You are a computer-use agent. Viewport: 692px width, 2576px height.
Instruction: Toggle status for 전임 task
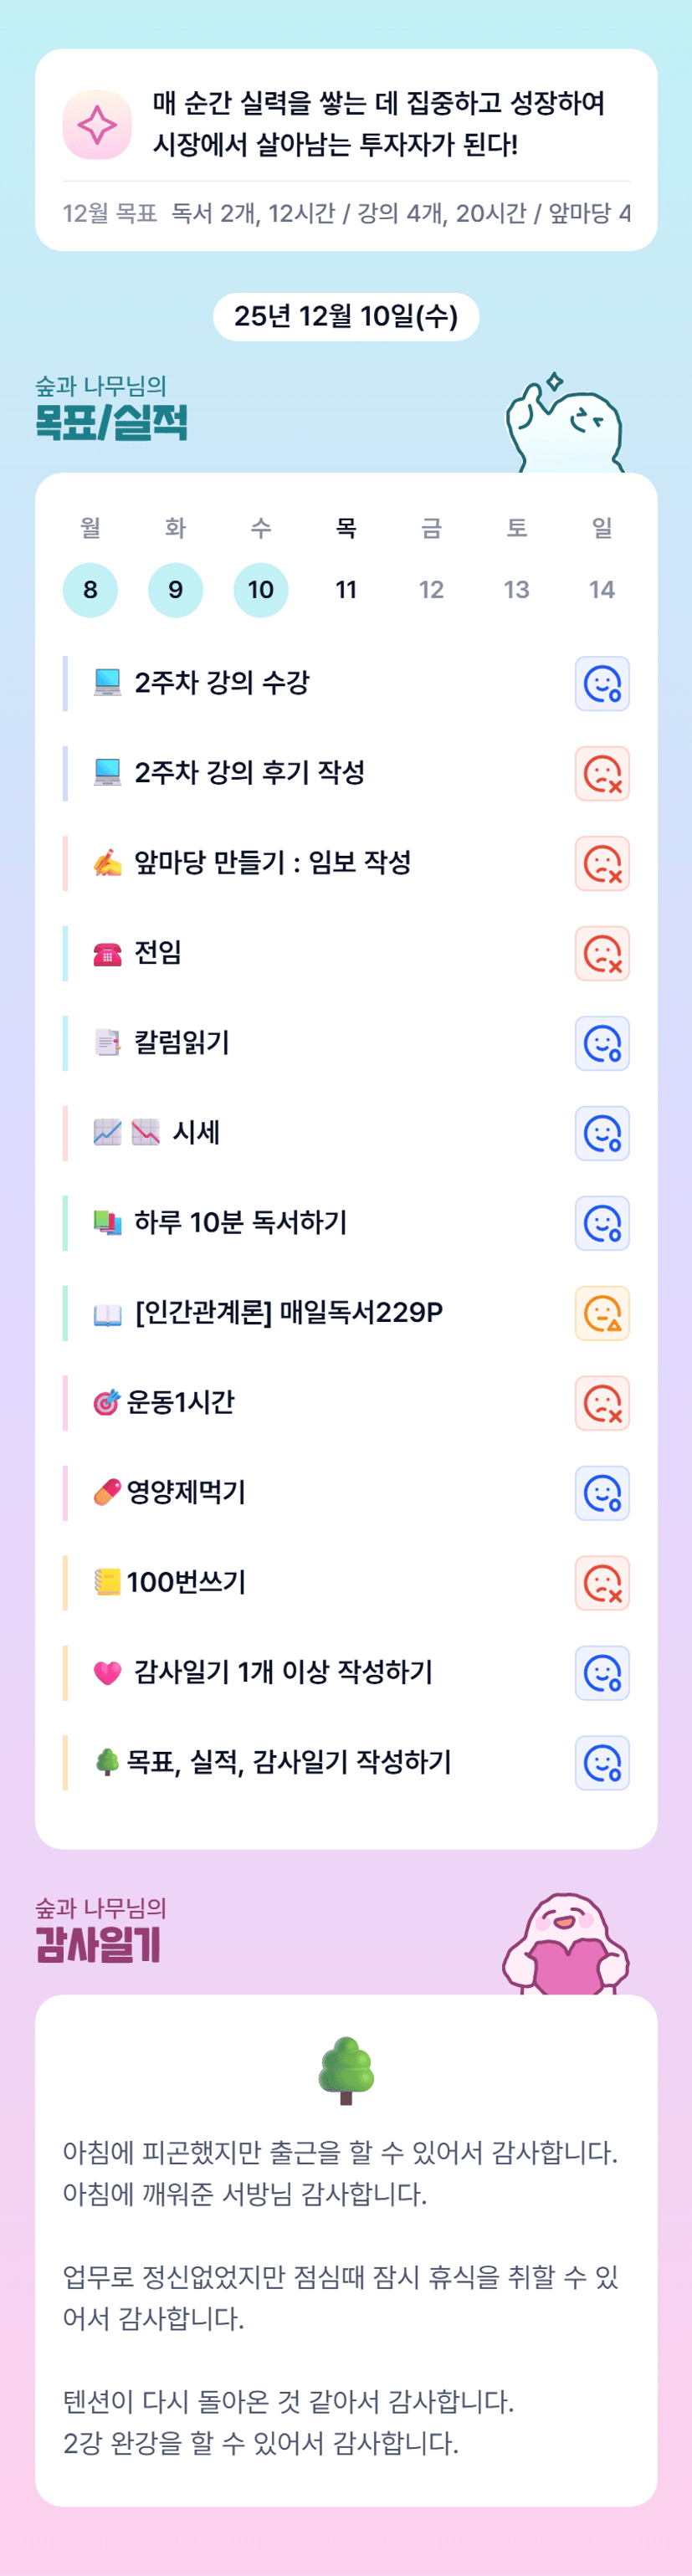(x=602, y=954)
